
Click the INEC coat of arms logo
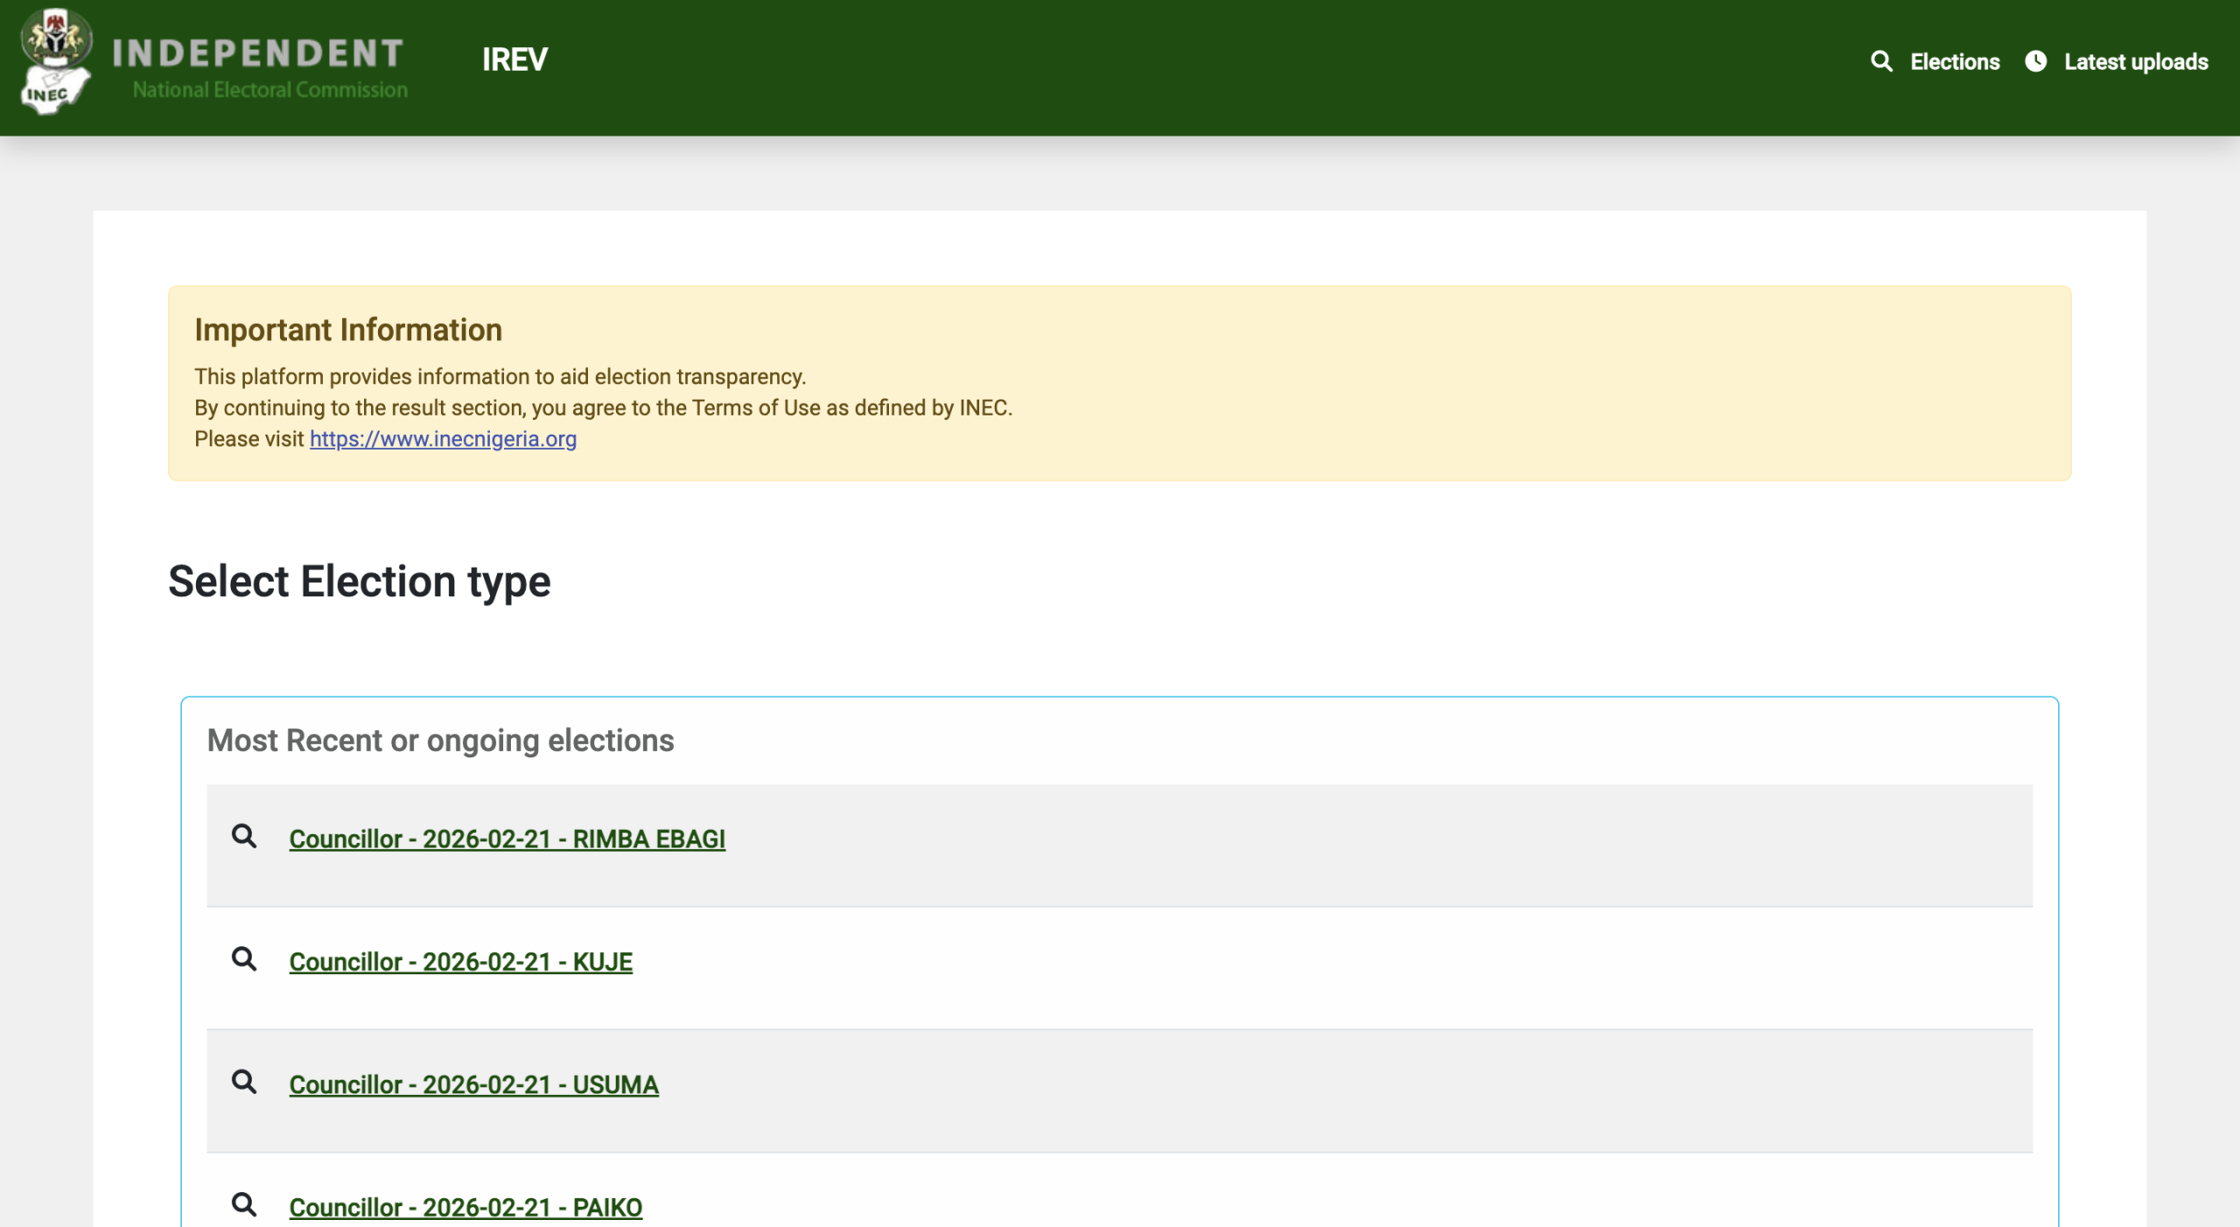tap(56, 61)
